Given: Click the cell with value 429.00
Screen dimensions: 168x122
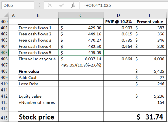Looking at the screenshot, I should click(81, 28).
